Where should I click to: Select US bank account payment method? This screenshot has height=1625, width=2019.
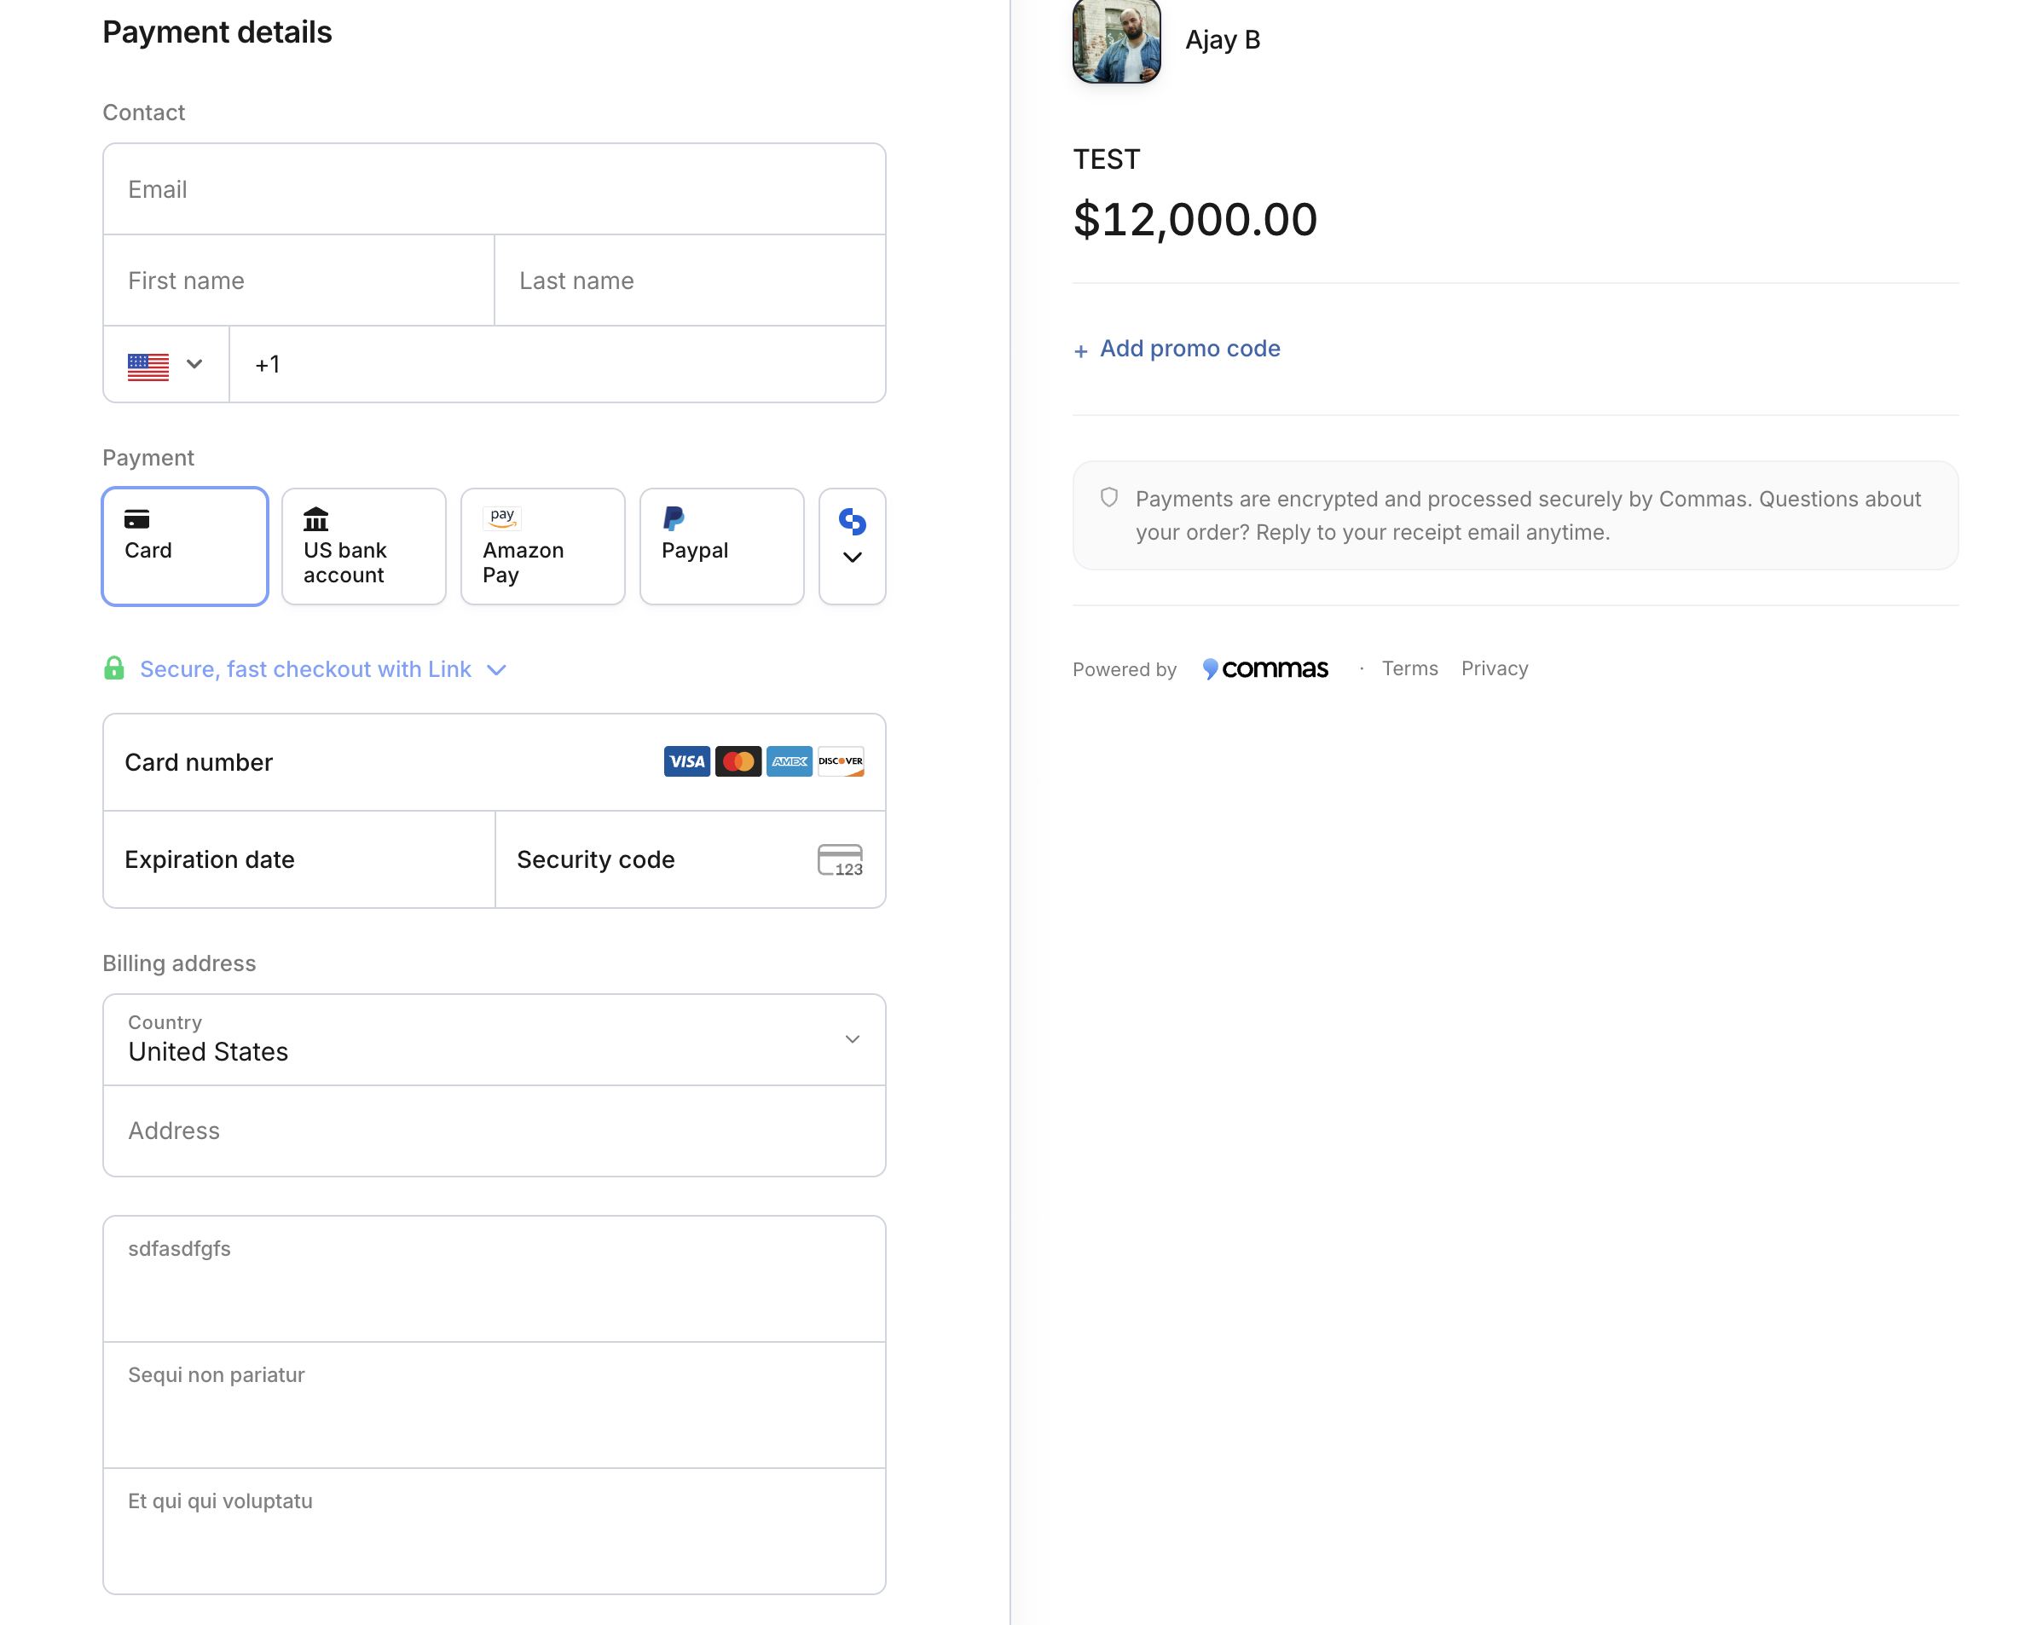pos(364,546)
